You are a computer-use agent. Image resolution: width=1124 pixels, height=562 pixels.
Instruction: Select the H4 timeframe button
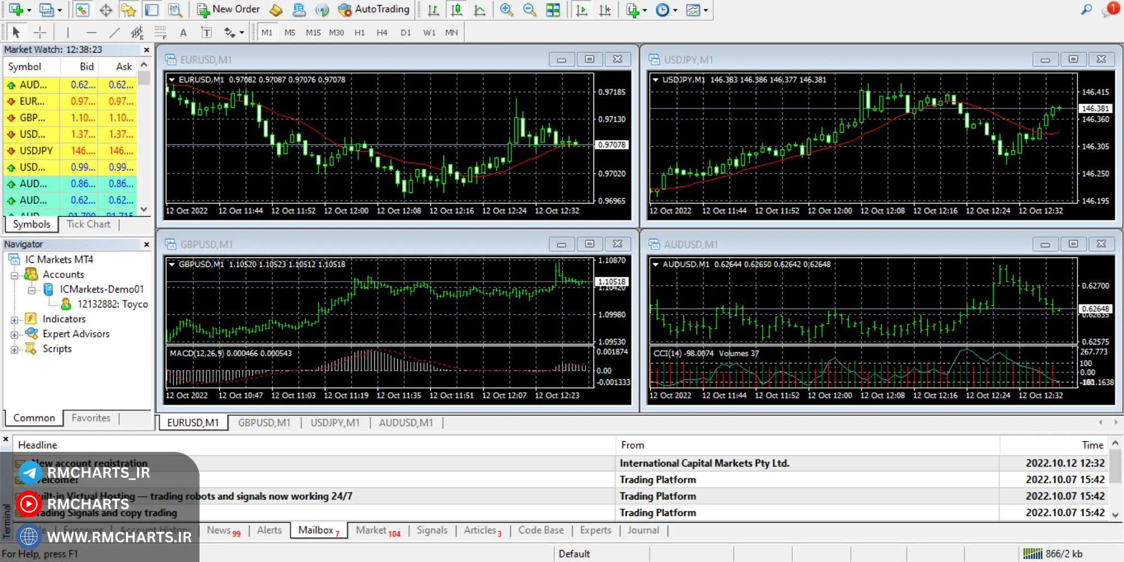tap(382, 33)
